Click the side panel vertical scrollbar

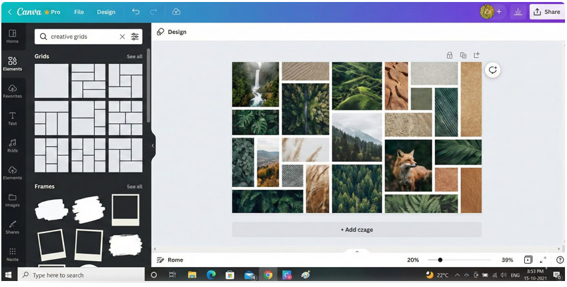[148, 85]
